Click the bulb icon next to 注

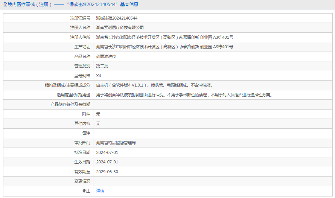pos(84,191)
